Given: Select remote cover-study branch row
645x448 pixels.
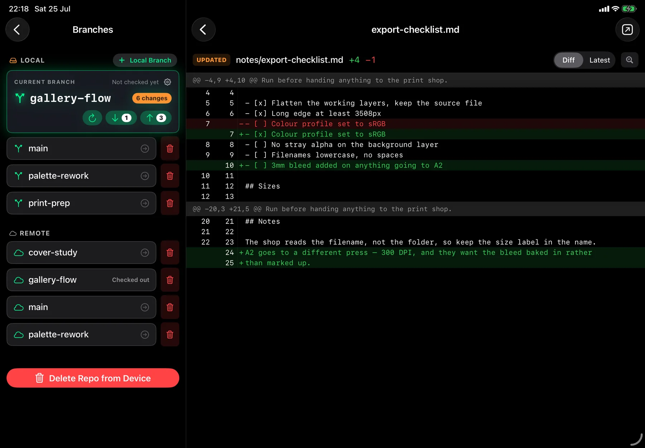Looking at the screenshot, I should 81,252.
